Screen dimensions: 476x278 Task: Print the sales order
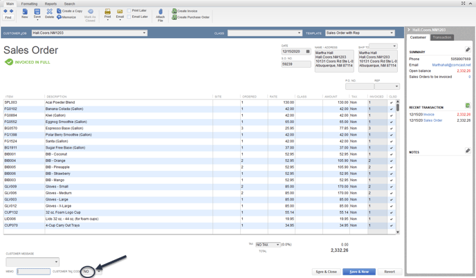point(107,13)
